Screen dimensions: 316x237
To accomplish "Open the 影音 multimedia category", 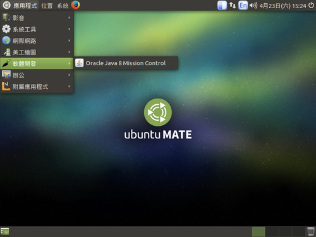I will 37,18.
